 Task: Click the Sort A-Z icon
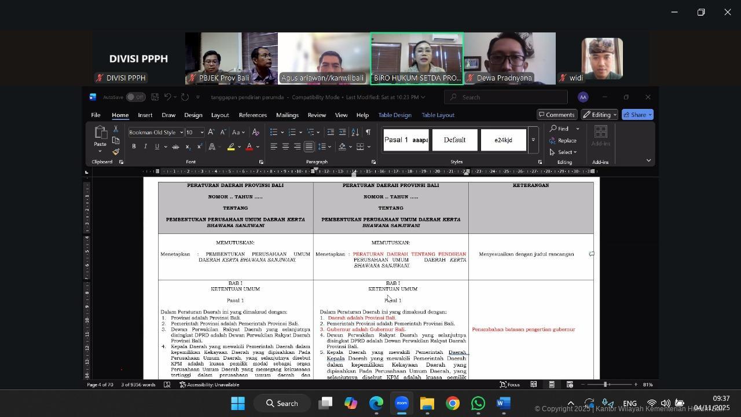[x=355, y=133]
